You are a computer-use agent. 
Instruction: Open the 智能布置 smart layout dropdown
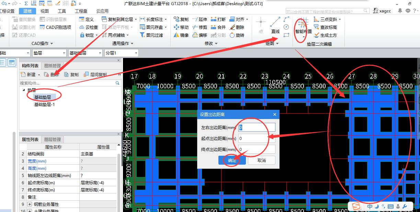click(304, 37)
